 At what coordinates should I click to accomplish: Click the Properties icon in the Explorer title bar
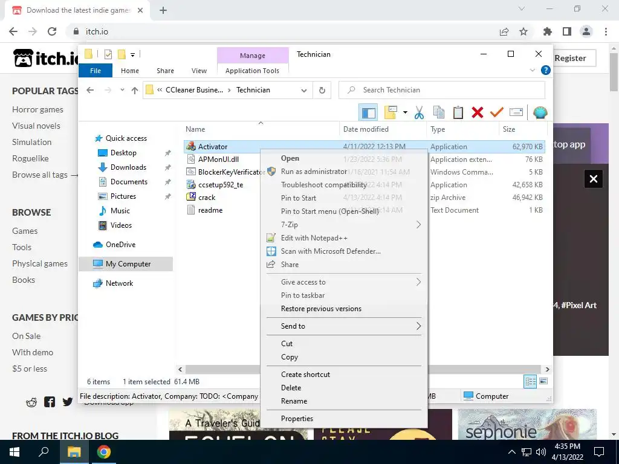[x=108, y=54]
